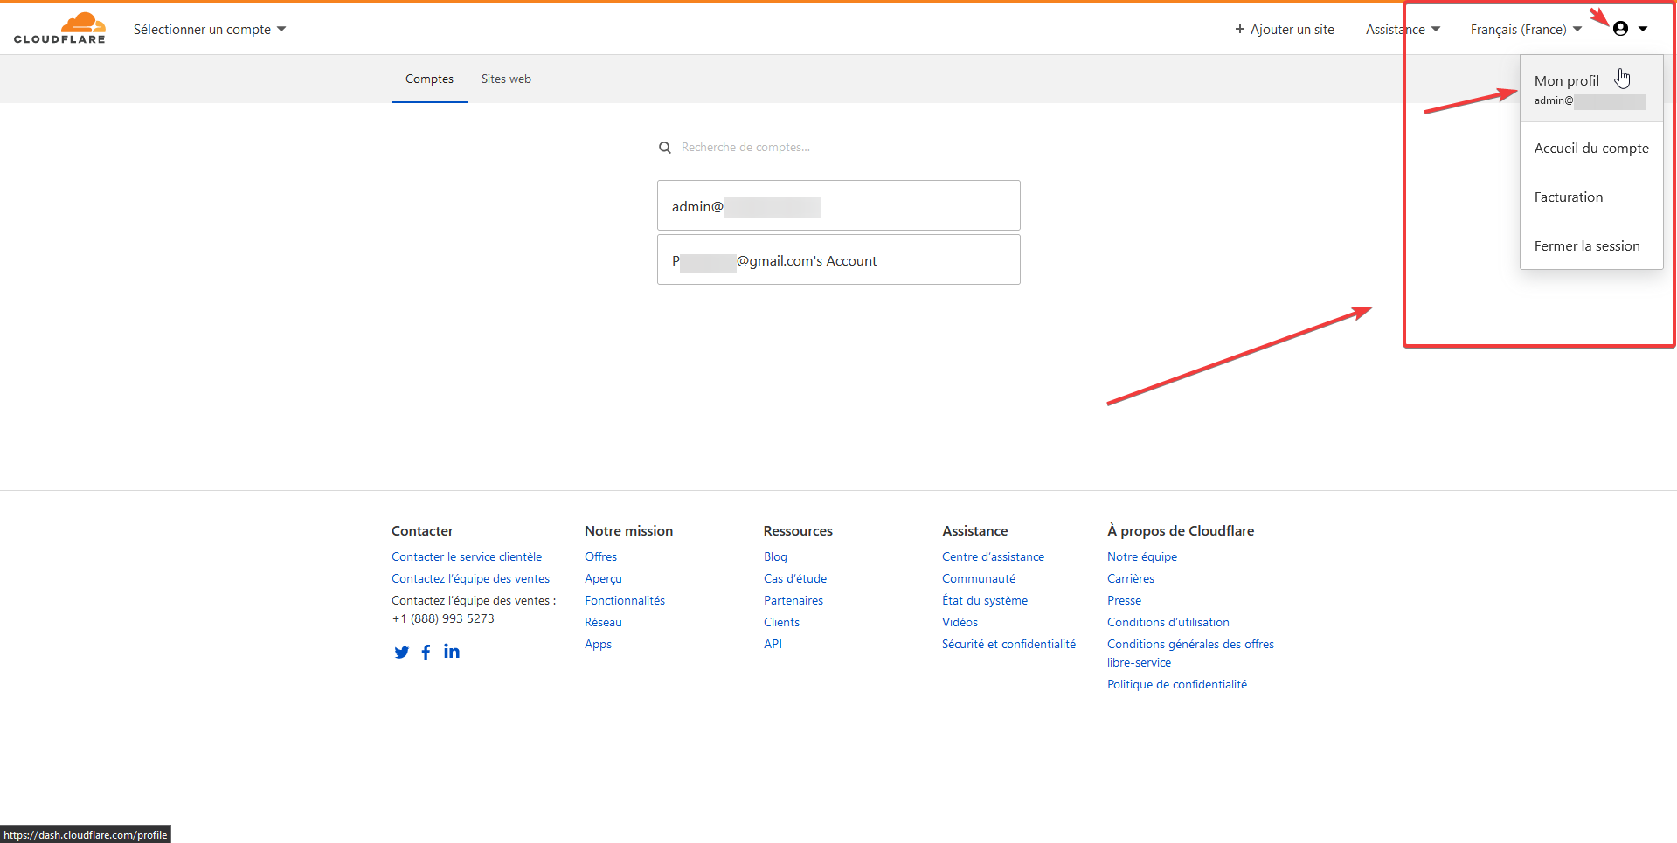The width and height of the screenshot is (1677, 843).
Task: Click the cursor hand icon near Mon profil
Action: point(1623,78)
